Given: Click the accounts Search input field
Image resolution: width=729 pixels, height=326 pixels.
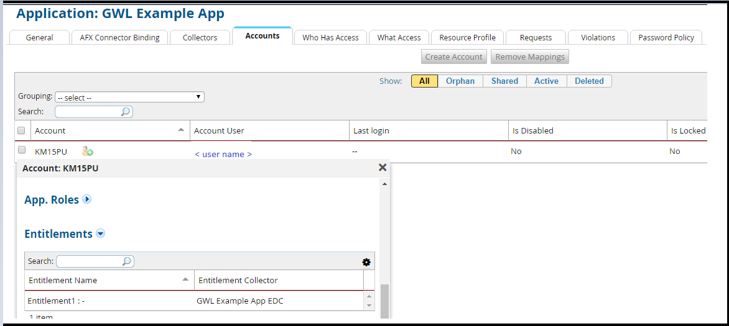Looking at the screenshot, I should 88,112.
